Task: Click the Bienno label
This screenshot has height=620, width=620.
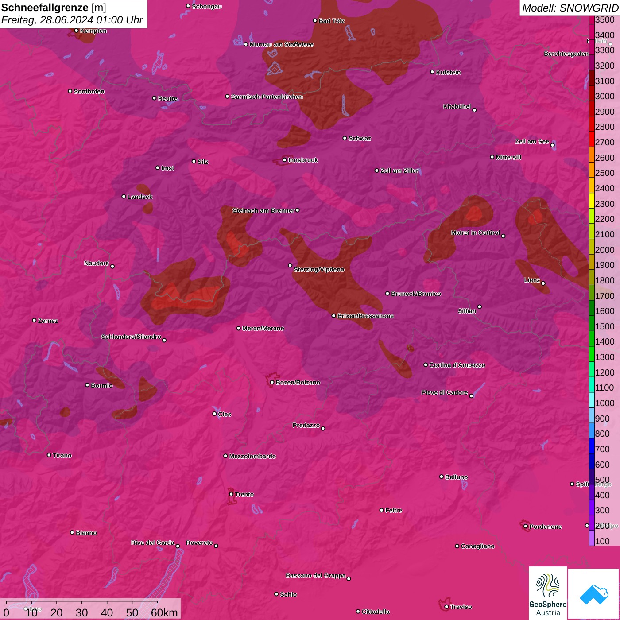Action: tap(86, 533)
